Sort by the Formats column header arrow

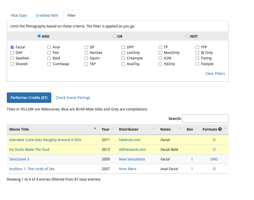click(224, 128)
